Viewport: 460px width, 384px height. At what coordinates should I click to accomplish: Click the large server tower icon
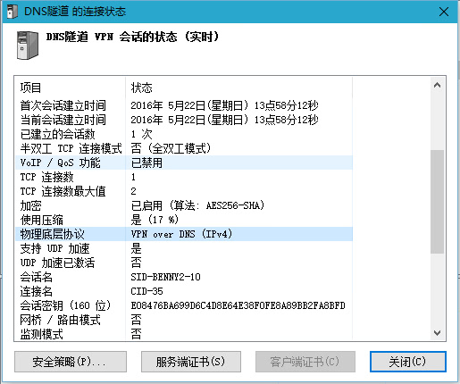point(28,46)
